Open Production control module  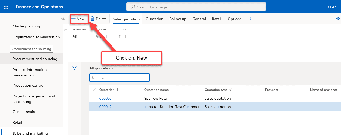click(x=28, y=85)
